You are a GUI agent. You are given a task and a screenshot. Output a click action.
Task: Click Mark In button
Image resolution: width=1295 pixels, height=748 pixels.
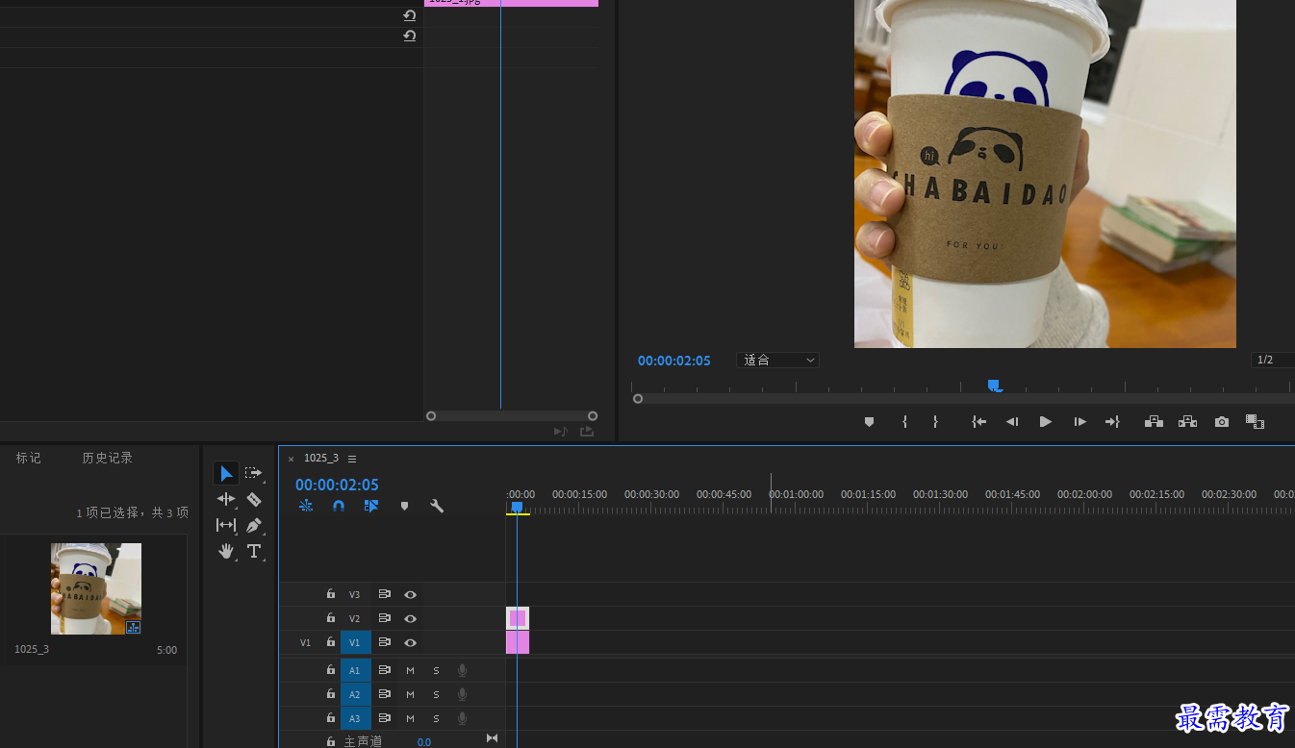tap(904, 422)
